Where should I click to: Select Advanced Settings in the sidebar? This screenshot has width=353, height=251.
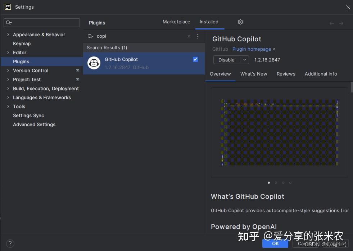point(34,124)
